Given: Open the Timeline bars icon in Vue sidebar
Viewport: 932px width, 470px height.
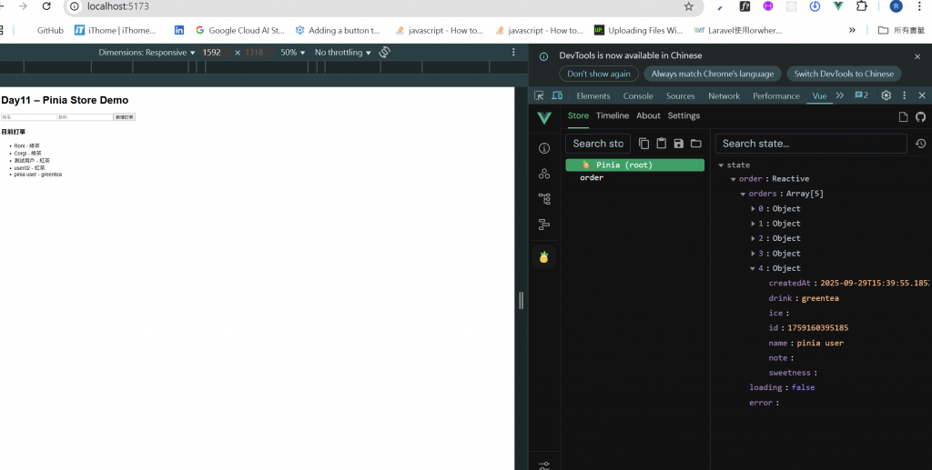Looking at the screenshot, I should tap(544, 225).
